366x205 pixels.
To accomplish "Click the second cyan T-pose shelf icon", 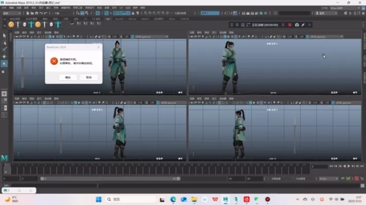I will click(x=58, y=24).
